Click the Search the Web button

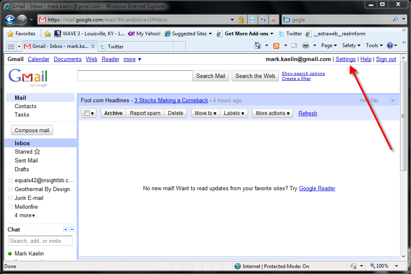coord(255,76)
